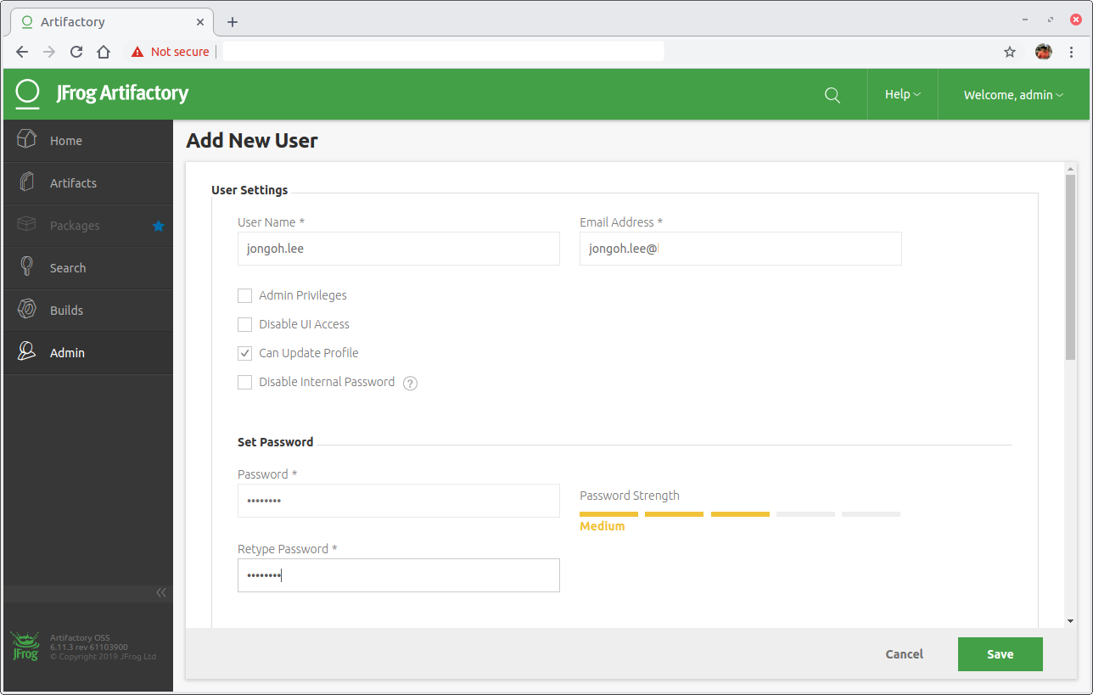Click the 'Artifactory OSS' version text
Viewport: 1093px width, 695px height.
point(80,637)
